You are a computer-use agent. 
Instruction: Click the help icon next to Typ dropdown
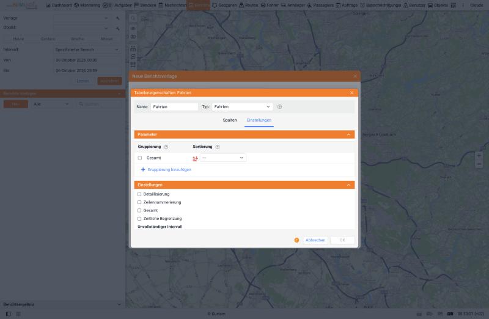279,107
